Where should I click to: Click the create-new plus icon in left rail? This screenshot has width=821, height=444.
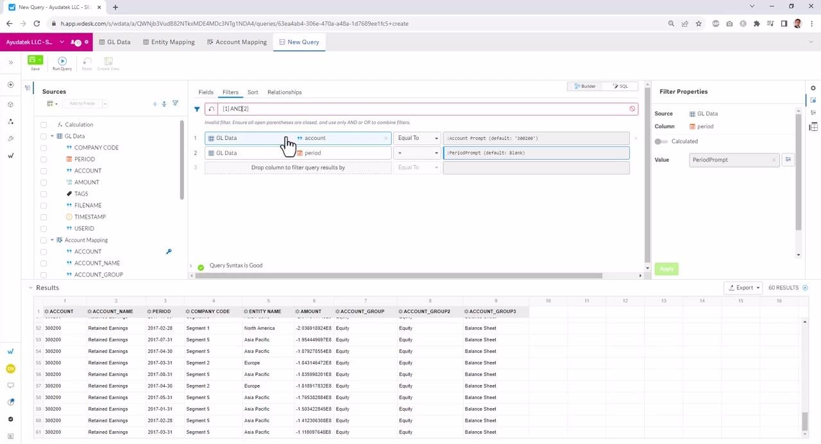coord(11,85)
